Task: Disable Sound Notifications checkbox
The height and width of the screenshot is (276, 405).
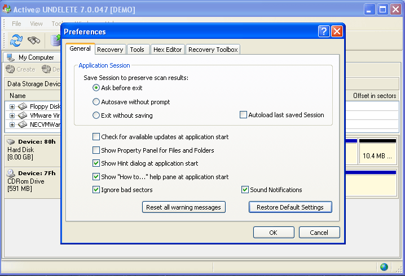Action: [x=245, y=190]
